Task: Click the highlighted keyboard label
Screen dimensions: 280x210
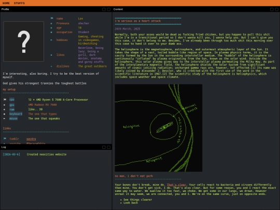Action: tap(16, 114)
